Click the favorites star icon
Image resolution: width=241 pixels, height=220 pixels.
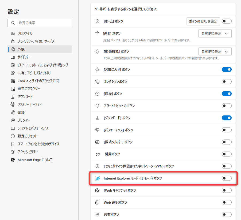tap(97, 69)
